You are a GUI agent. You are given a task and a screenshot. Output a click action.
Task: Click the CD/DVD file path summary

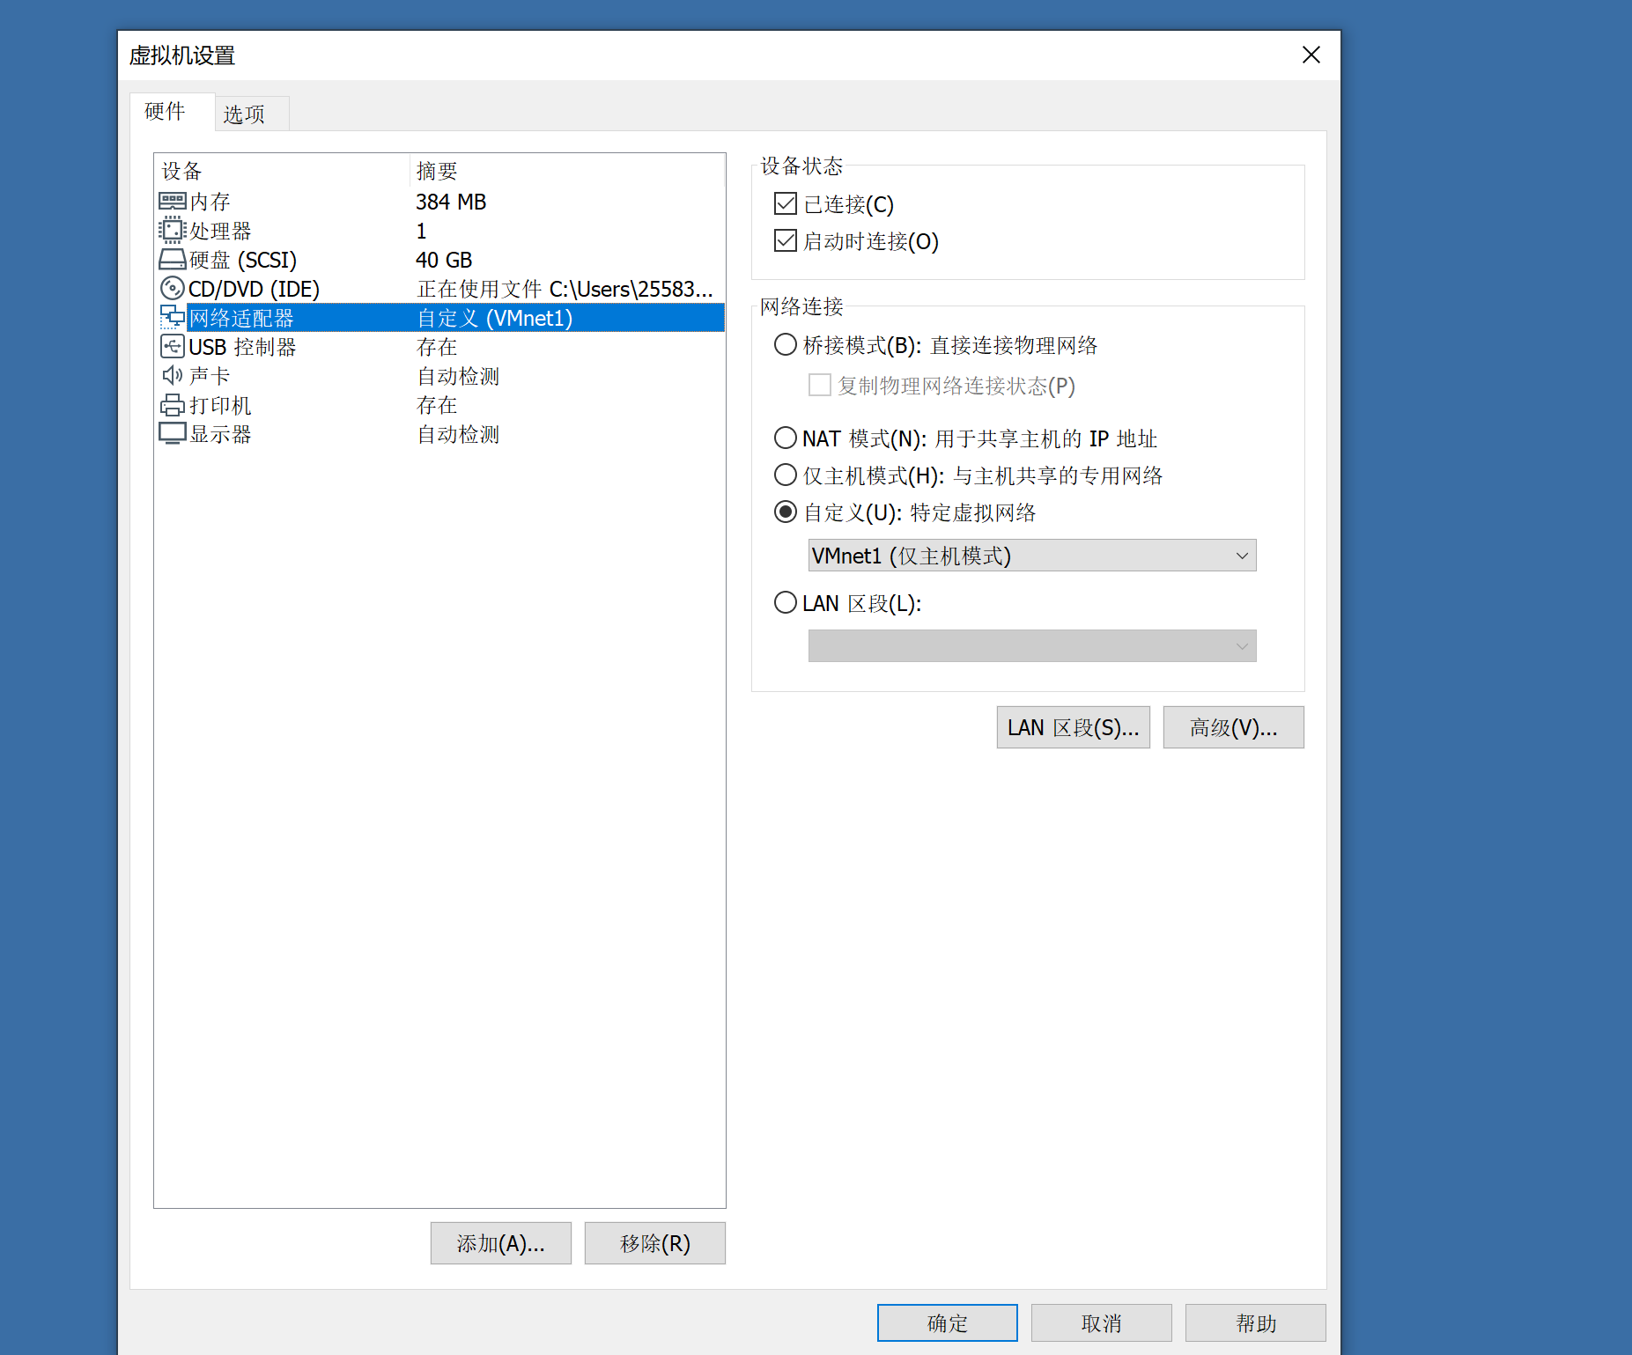point(565,289)
